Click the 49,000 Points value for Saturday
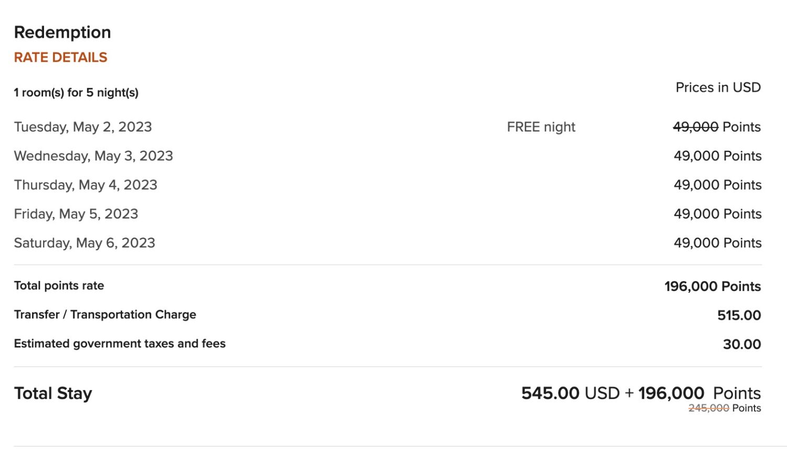 click(x=717, y=243)
